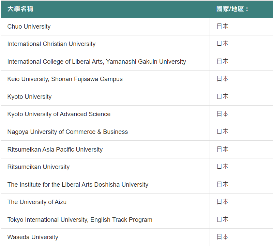This screenshot has width=273, height=247.
Task: Click Tokyo International University, English Track Program
Action: 80,220
